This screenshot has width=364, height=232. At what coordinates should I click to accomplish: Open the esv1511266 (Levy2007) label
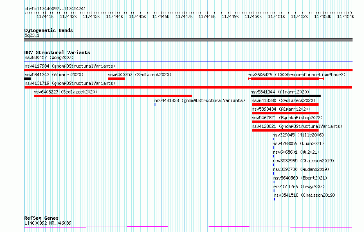coord(299,187)
